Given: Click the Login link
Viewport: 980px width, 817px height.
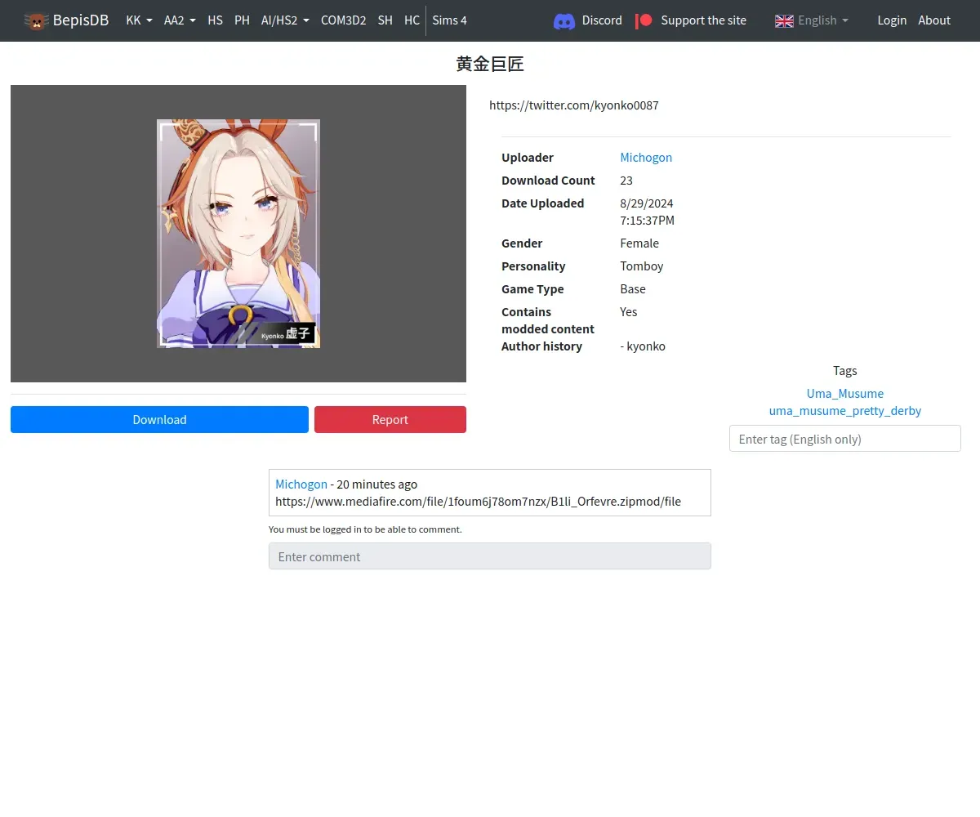Looking at the screenshot, I should pyautogui.click(x=892, y=20).
